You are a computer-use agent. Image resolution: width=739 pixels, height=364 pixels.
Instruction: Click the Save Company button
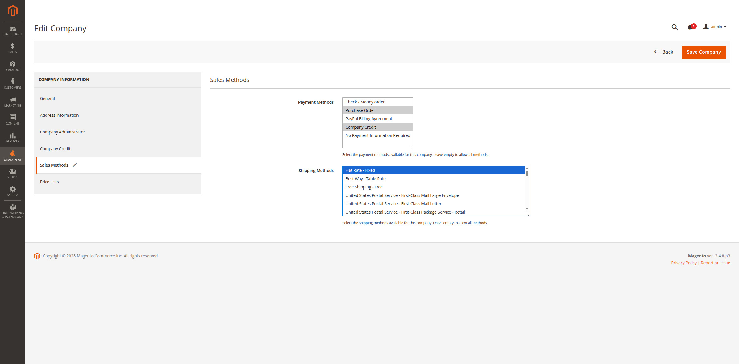[703, 52]
